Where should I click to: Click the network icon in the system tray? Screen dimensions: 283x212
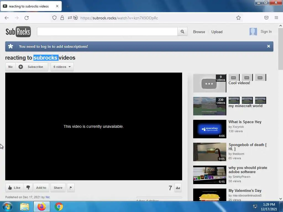pyautogui.click(x=255, y=206)
